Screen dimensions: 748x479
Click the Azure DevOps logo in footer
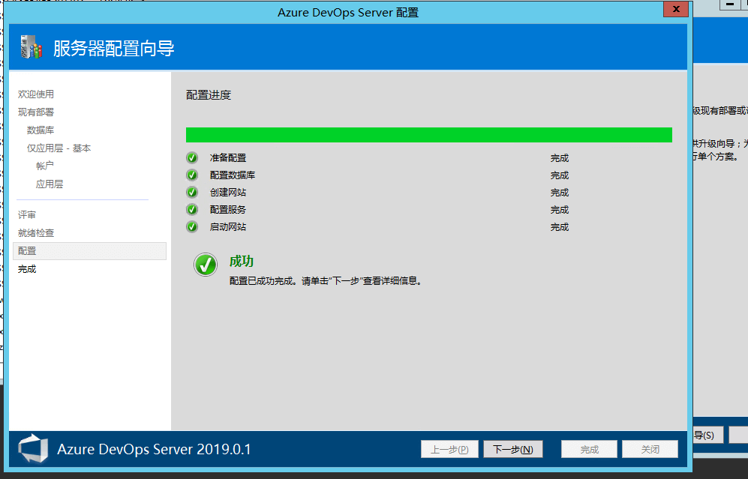[33, 449]
